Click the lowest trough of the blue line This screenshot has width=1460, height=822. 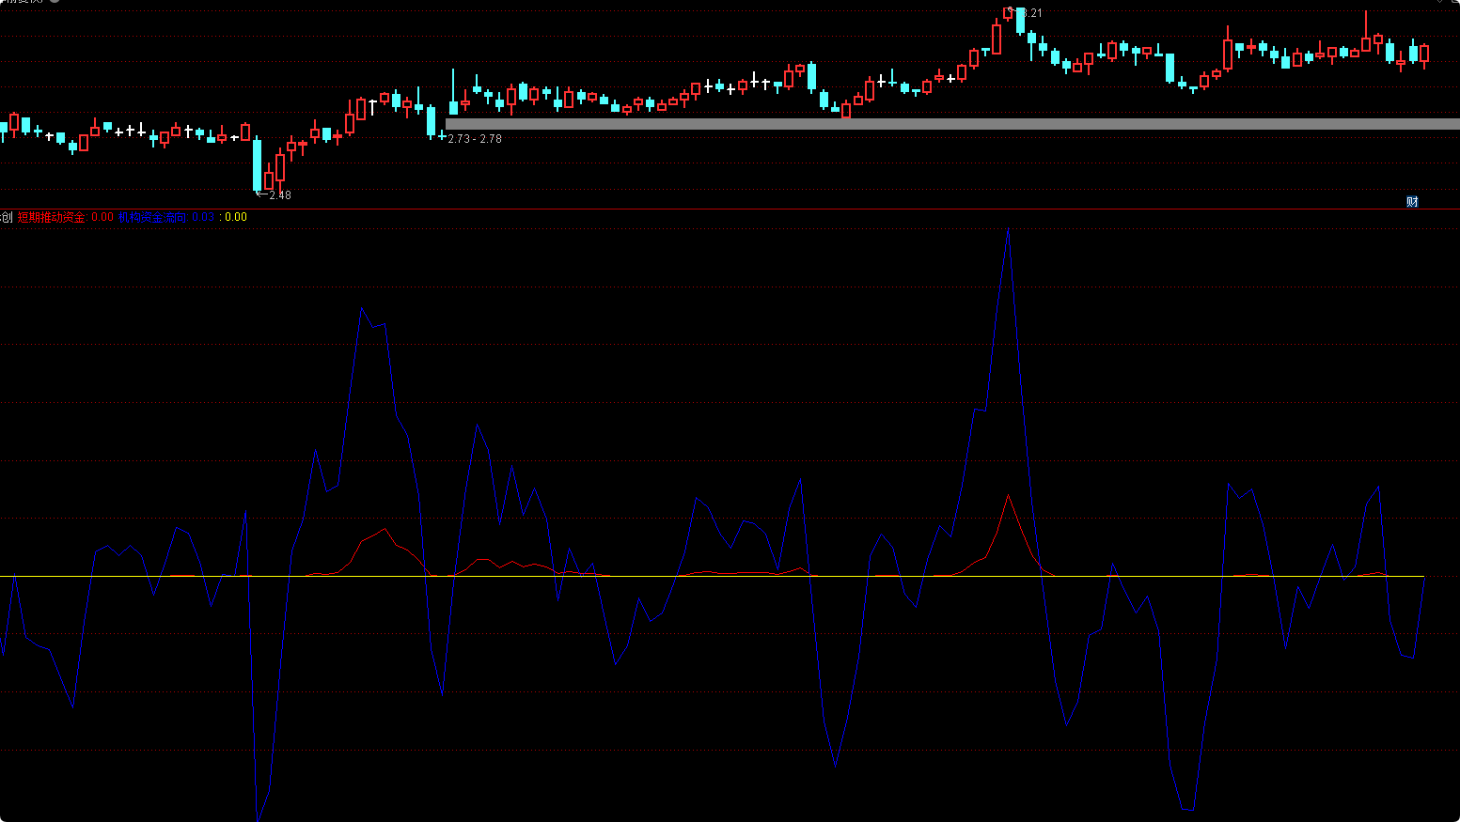pyautogui.click(x=258, y=818)
